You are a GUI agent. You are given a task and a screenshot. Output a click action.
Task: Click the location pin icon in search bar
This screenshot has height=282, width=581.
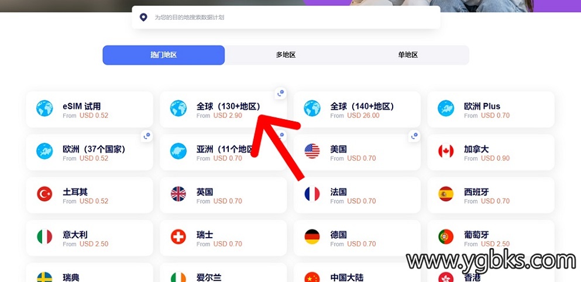click(143, 18)
